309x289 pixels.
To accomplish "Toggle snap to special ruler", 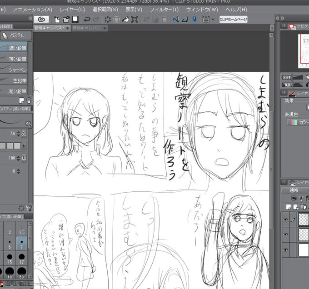I will pyautogui.click(x=185, y=20).
